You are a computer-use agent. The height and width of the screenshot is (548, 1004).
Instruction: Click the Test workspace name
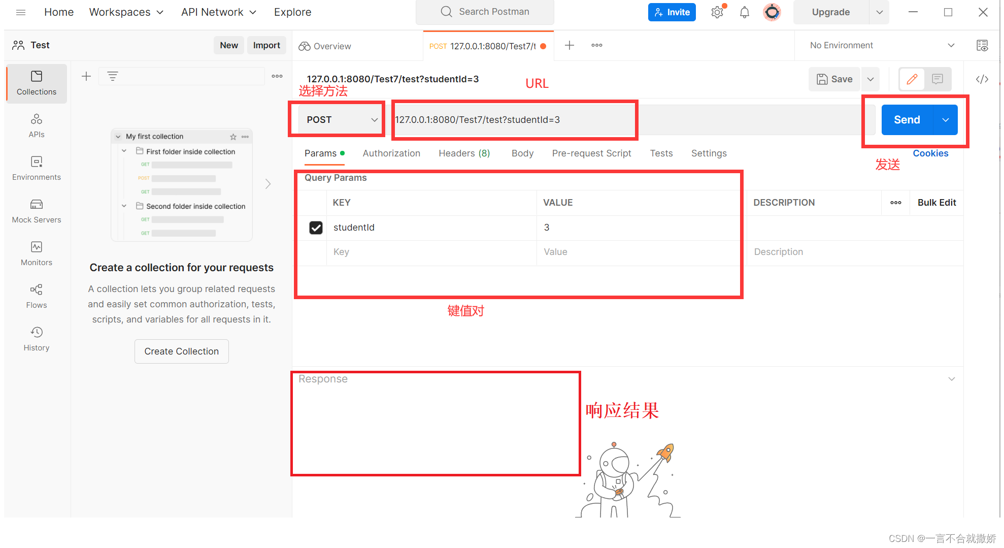pyautogui.click(x=40, y=45)
